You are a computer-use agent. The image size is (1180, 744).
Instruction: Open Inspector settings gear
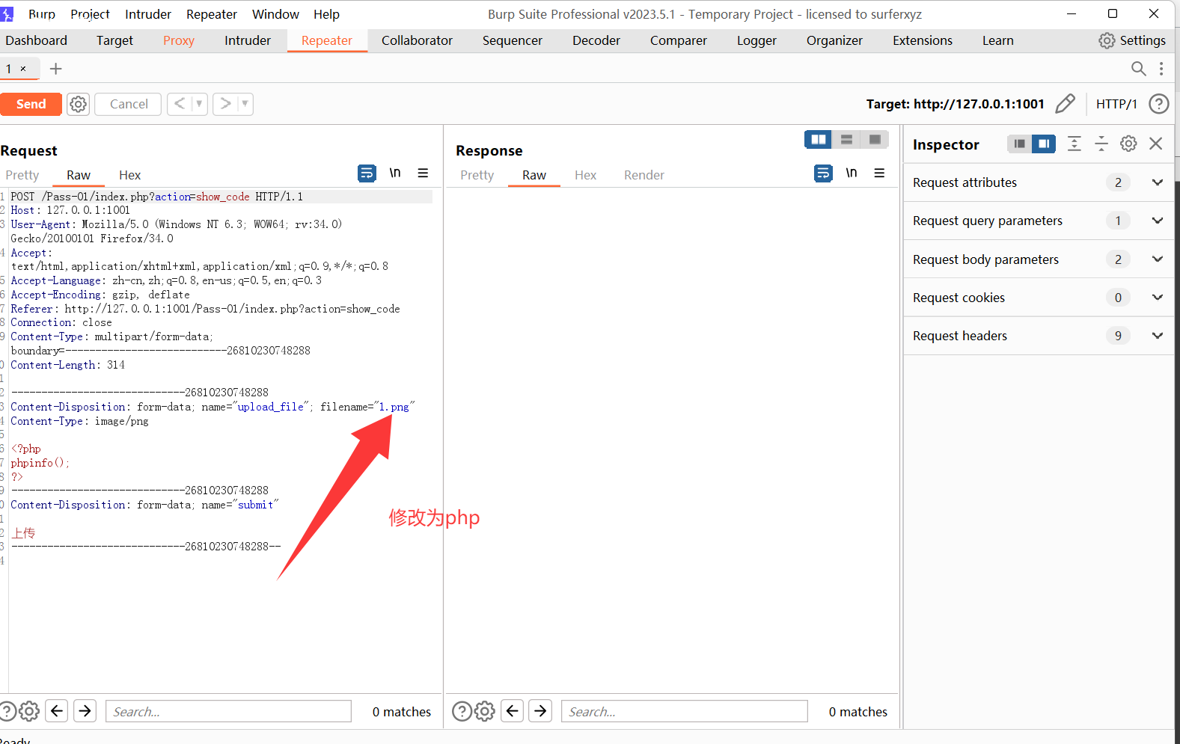(1128, 144)
